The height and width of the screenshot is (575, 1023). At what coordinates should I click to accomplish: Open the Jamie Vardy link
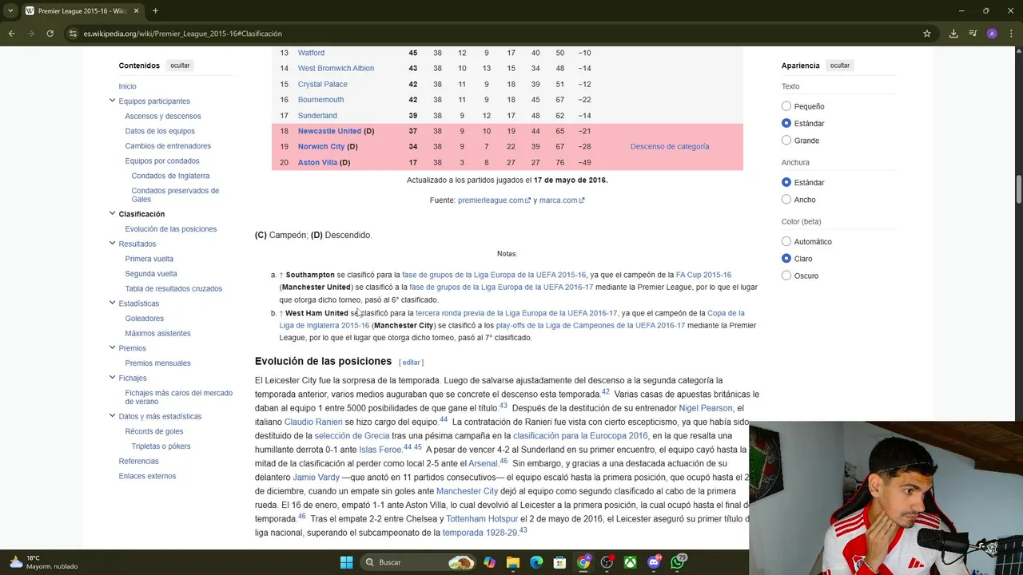pyautogui.click(x=316, y=478)
